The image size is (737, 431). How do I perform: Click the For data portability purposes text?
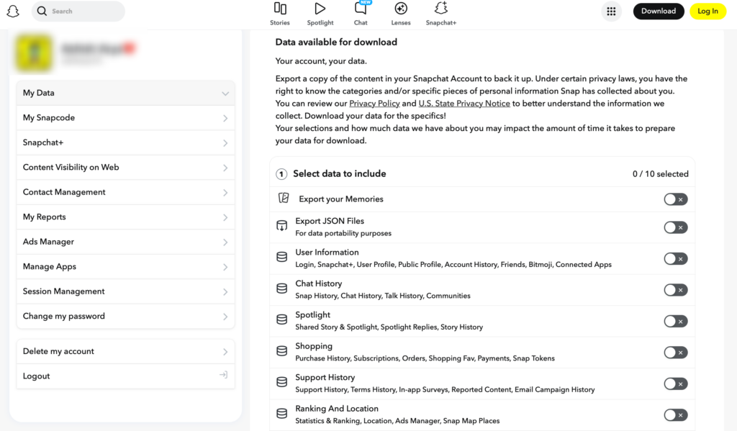[x=343, y=233]
